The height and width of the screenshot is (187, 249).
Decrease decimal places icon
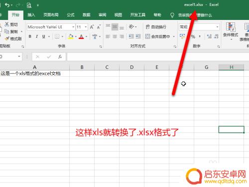pyautogui.click(x=216, y=36)
